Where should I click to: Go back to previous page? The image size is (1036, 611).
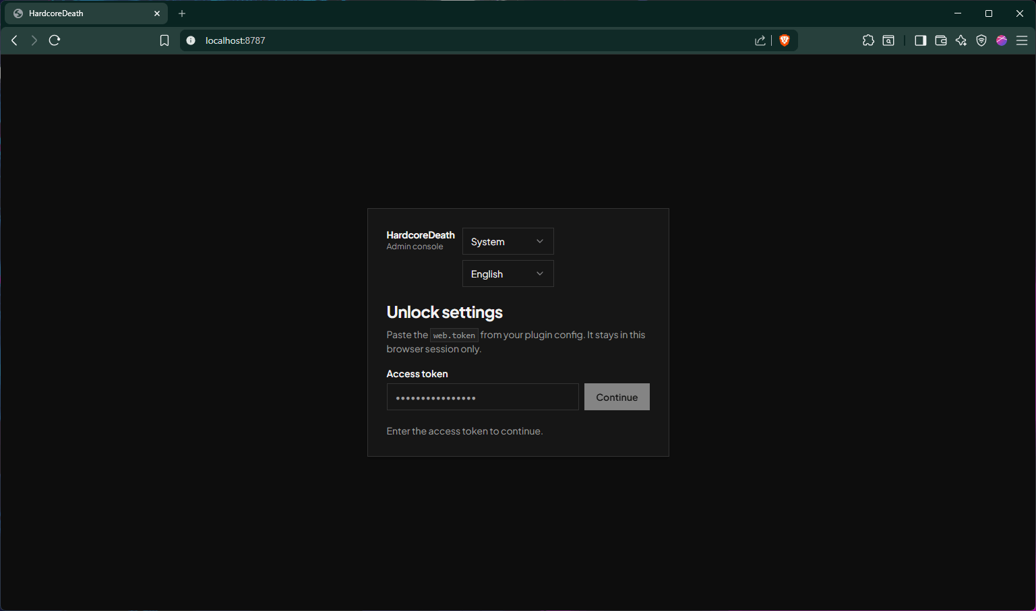[14, 40]
